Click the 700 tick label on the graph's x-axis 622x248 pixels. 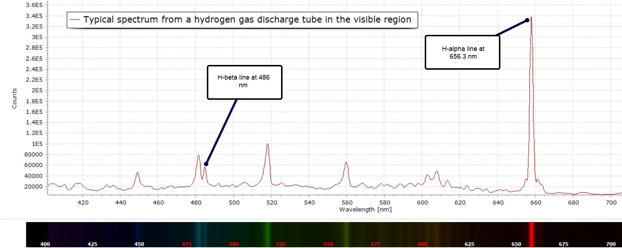click(x=611, y=203)
